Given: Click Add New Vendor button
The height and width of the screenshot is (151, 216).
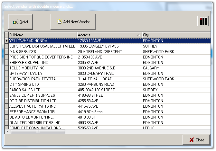Looking at the screenshot, I should 73,22.
